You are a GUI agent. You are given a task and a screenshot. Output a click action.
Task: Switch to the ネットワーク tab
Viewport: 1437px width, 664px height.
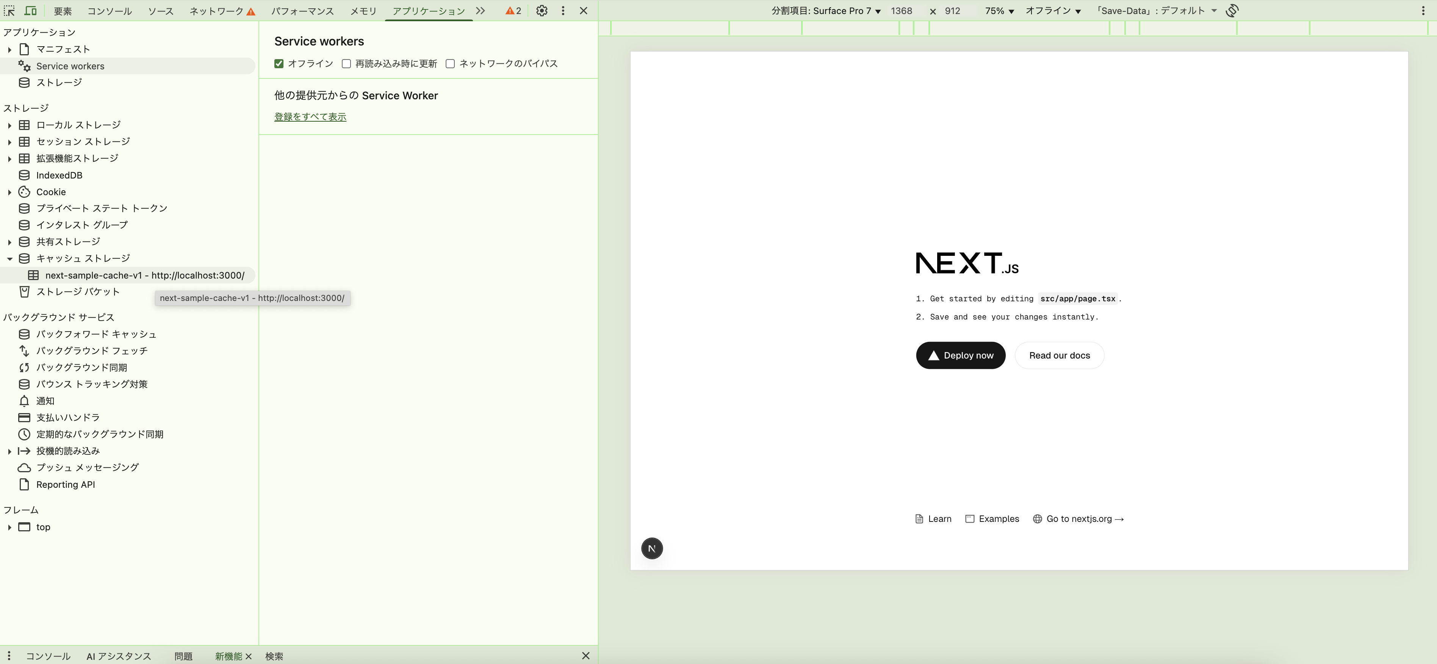(x=216, y=11)
